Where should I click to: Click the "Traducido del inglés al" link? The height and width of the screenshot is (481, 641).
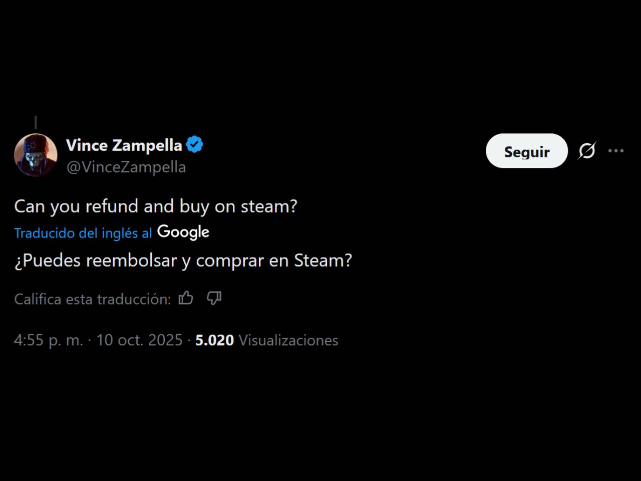coord(83,233)
